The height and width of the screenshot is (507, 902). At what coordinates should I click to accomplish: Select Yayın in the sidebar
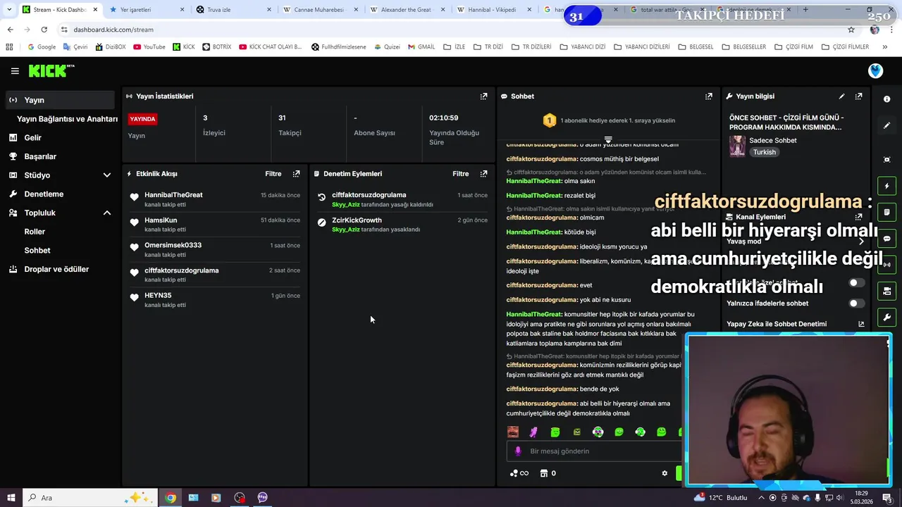click(58, 100)
